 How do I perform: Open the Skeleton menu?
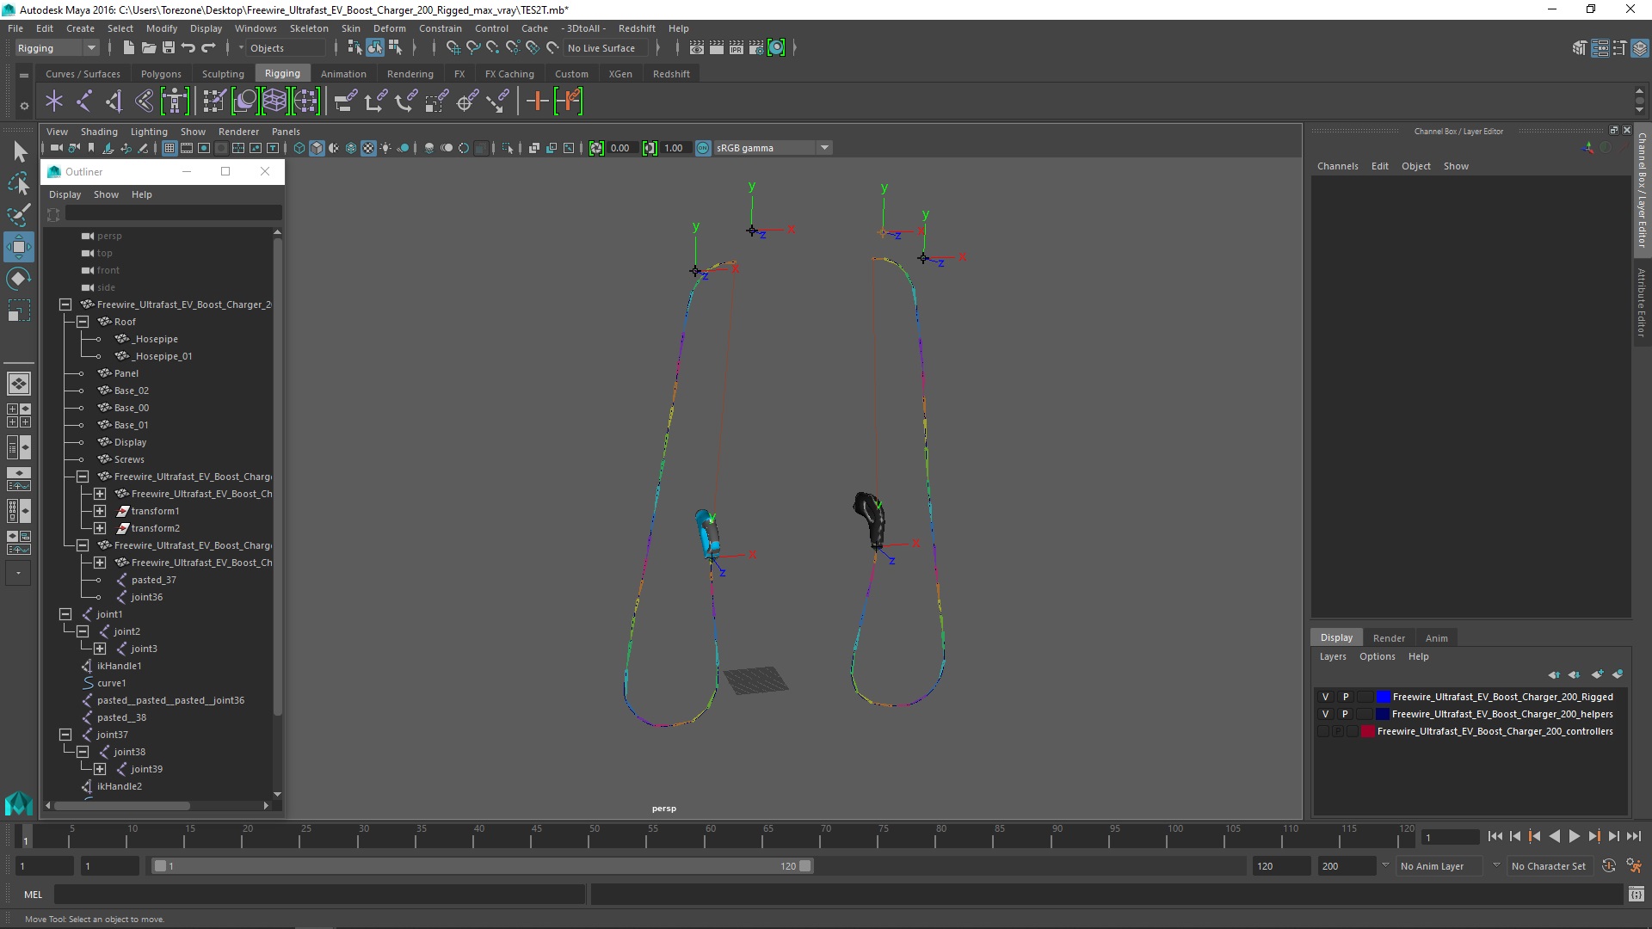[308, 28]
